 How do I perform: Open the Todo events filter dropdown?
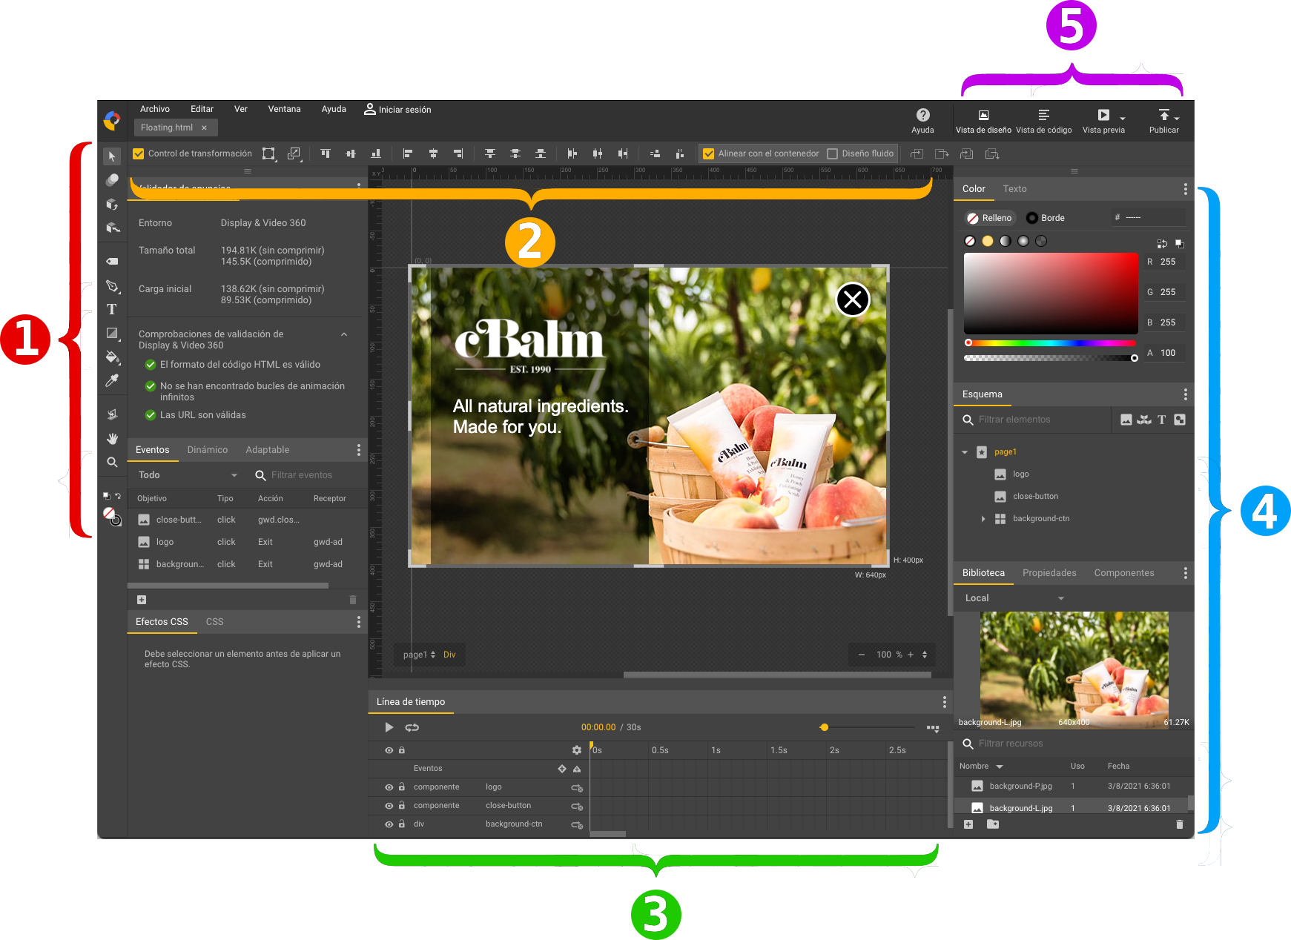click(185, 474)
